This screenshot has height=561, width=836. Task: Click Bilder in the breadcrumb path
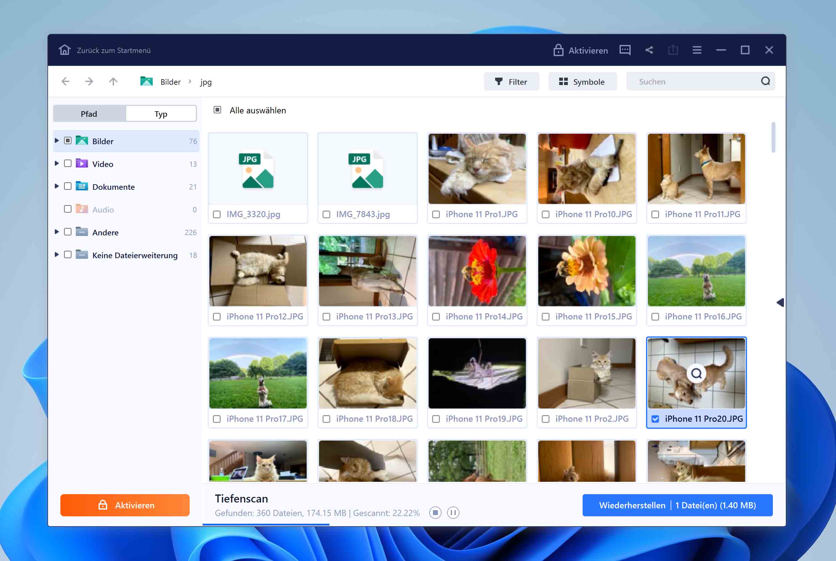171,82
